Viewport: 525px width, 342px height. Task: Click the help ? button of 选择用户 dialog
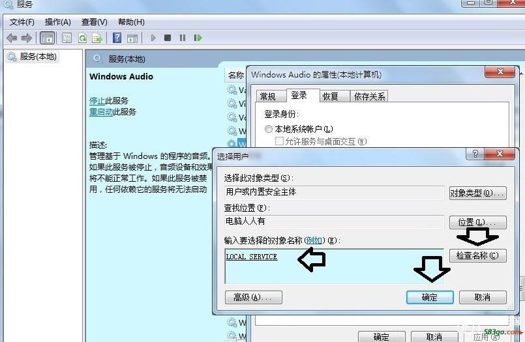tap(475, 154)
